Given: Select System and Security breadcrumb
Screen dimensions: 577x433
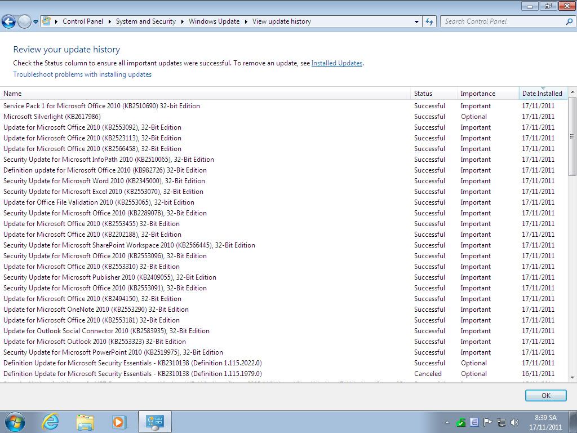Looking at the screenshot, I should 146,21.
